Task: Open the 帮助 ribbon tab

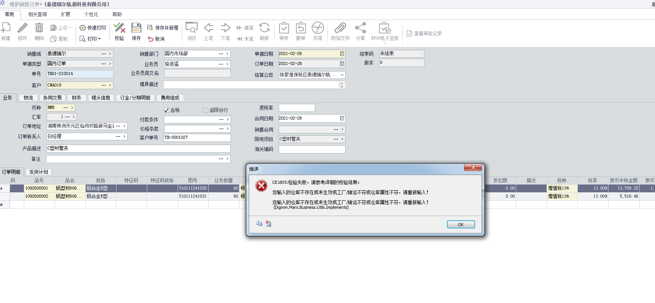Action: tap(117, 14)
